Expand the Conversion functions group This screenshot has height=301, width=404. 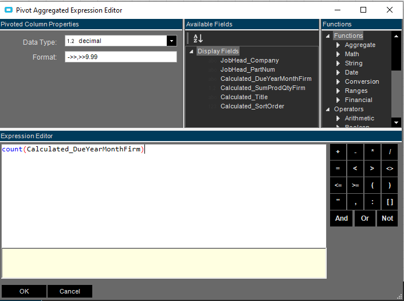[338, 81]
